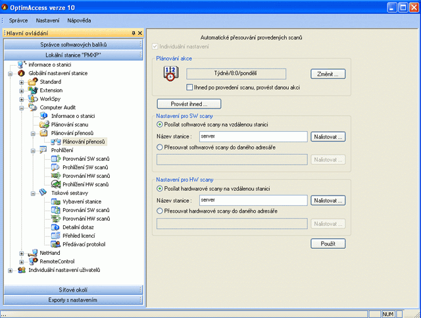Toggle 'Ihned po provedení scanu' checkbox
Viewport: 421px width, 318px height.
(x=189, y=88)
